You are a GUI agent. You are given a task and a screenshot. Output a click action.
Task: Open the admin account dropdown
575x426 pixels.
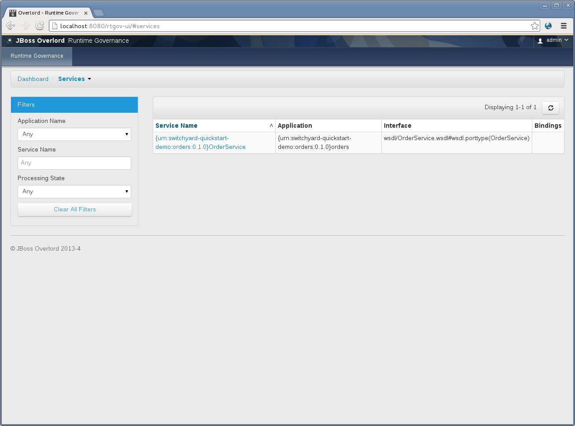point(553,41)
